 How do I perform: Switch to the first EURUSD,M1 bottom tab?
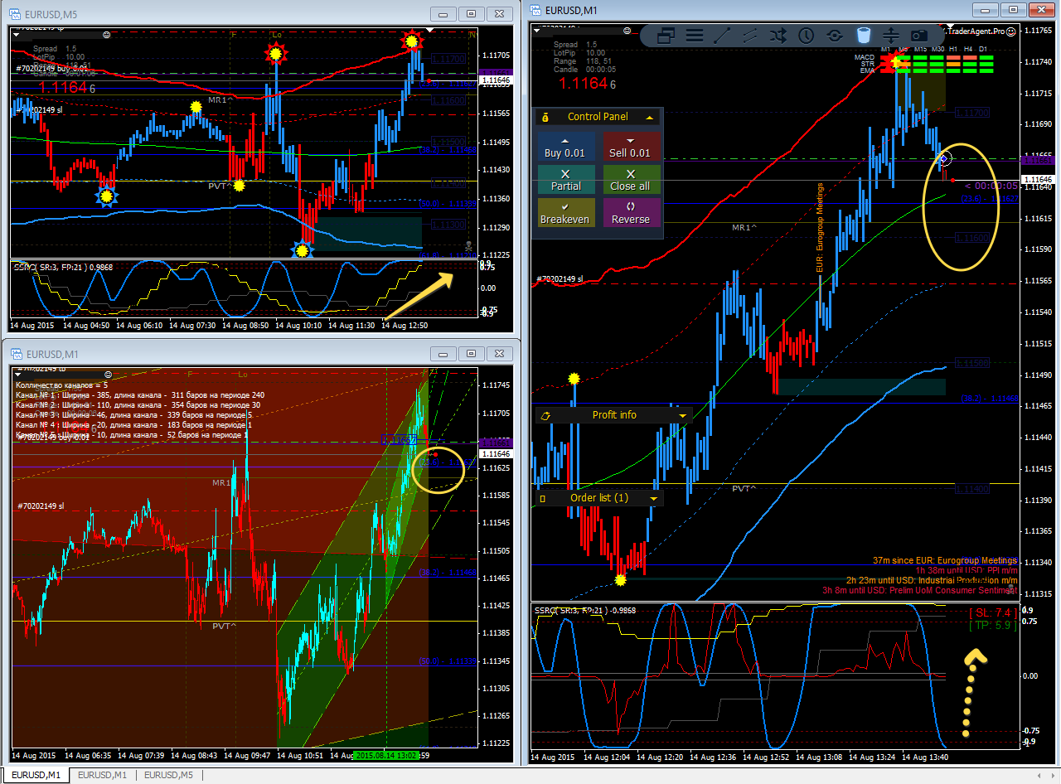[34, 775]
